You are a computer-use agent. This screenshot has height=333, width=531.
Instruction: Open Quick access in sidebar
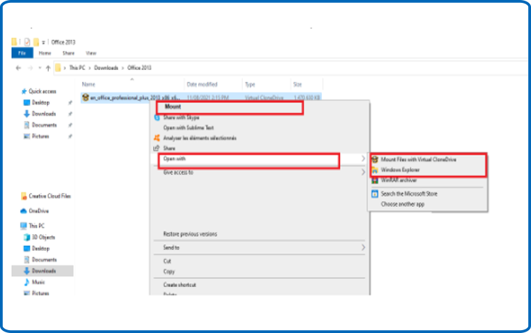click(x=42, y=91)
